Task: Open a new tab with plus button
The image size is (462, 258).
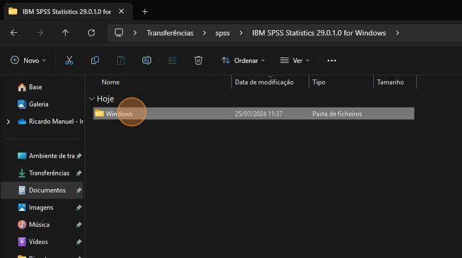Action: point(145,11)
